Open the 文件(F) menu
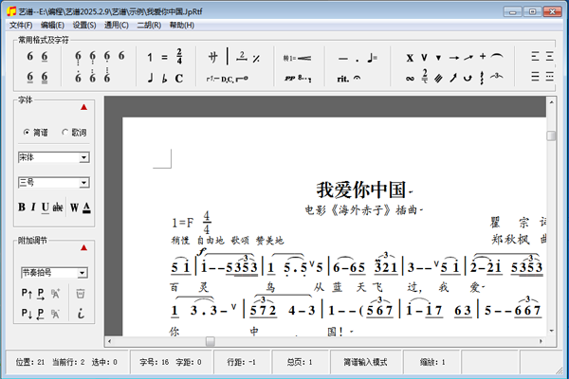 pyautogui.click(x=21, y=25)
